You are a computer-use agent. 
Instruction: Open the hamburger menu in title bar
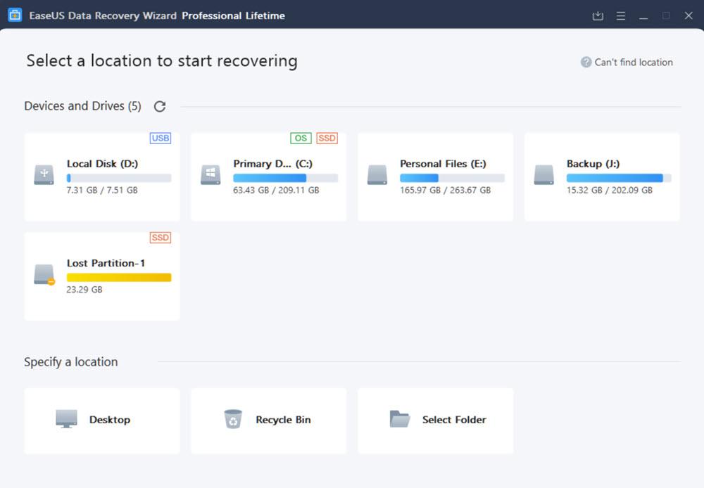click(x=621, y=16)
